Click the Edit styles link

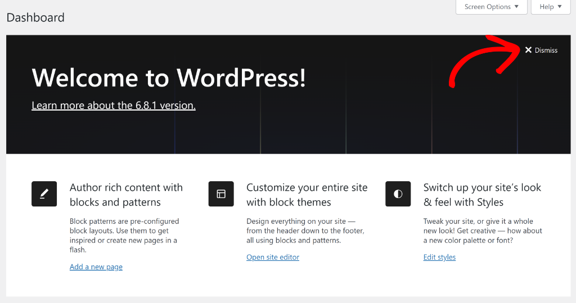pyautogui.click(x=439, y=257)
